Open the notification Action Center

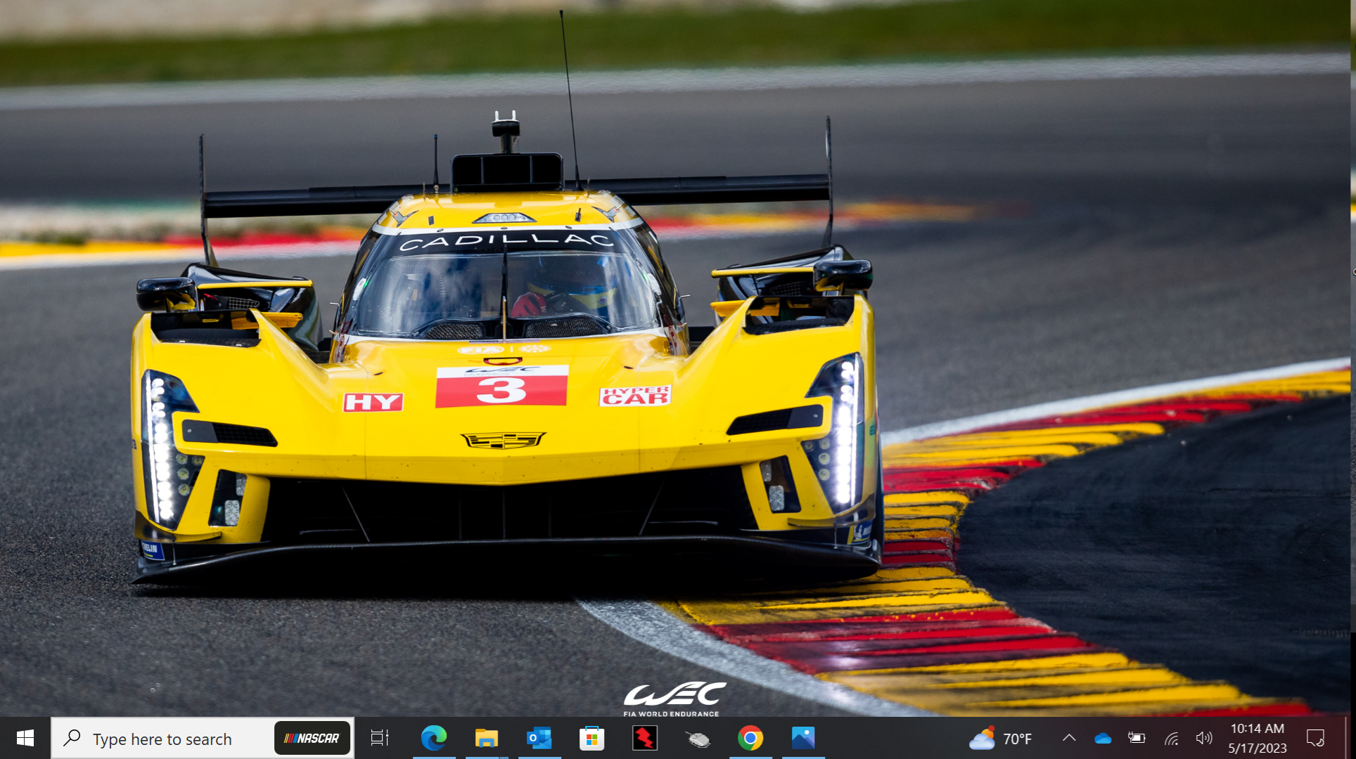click(x=1315, y=738)
